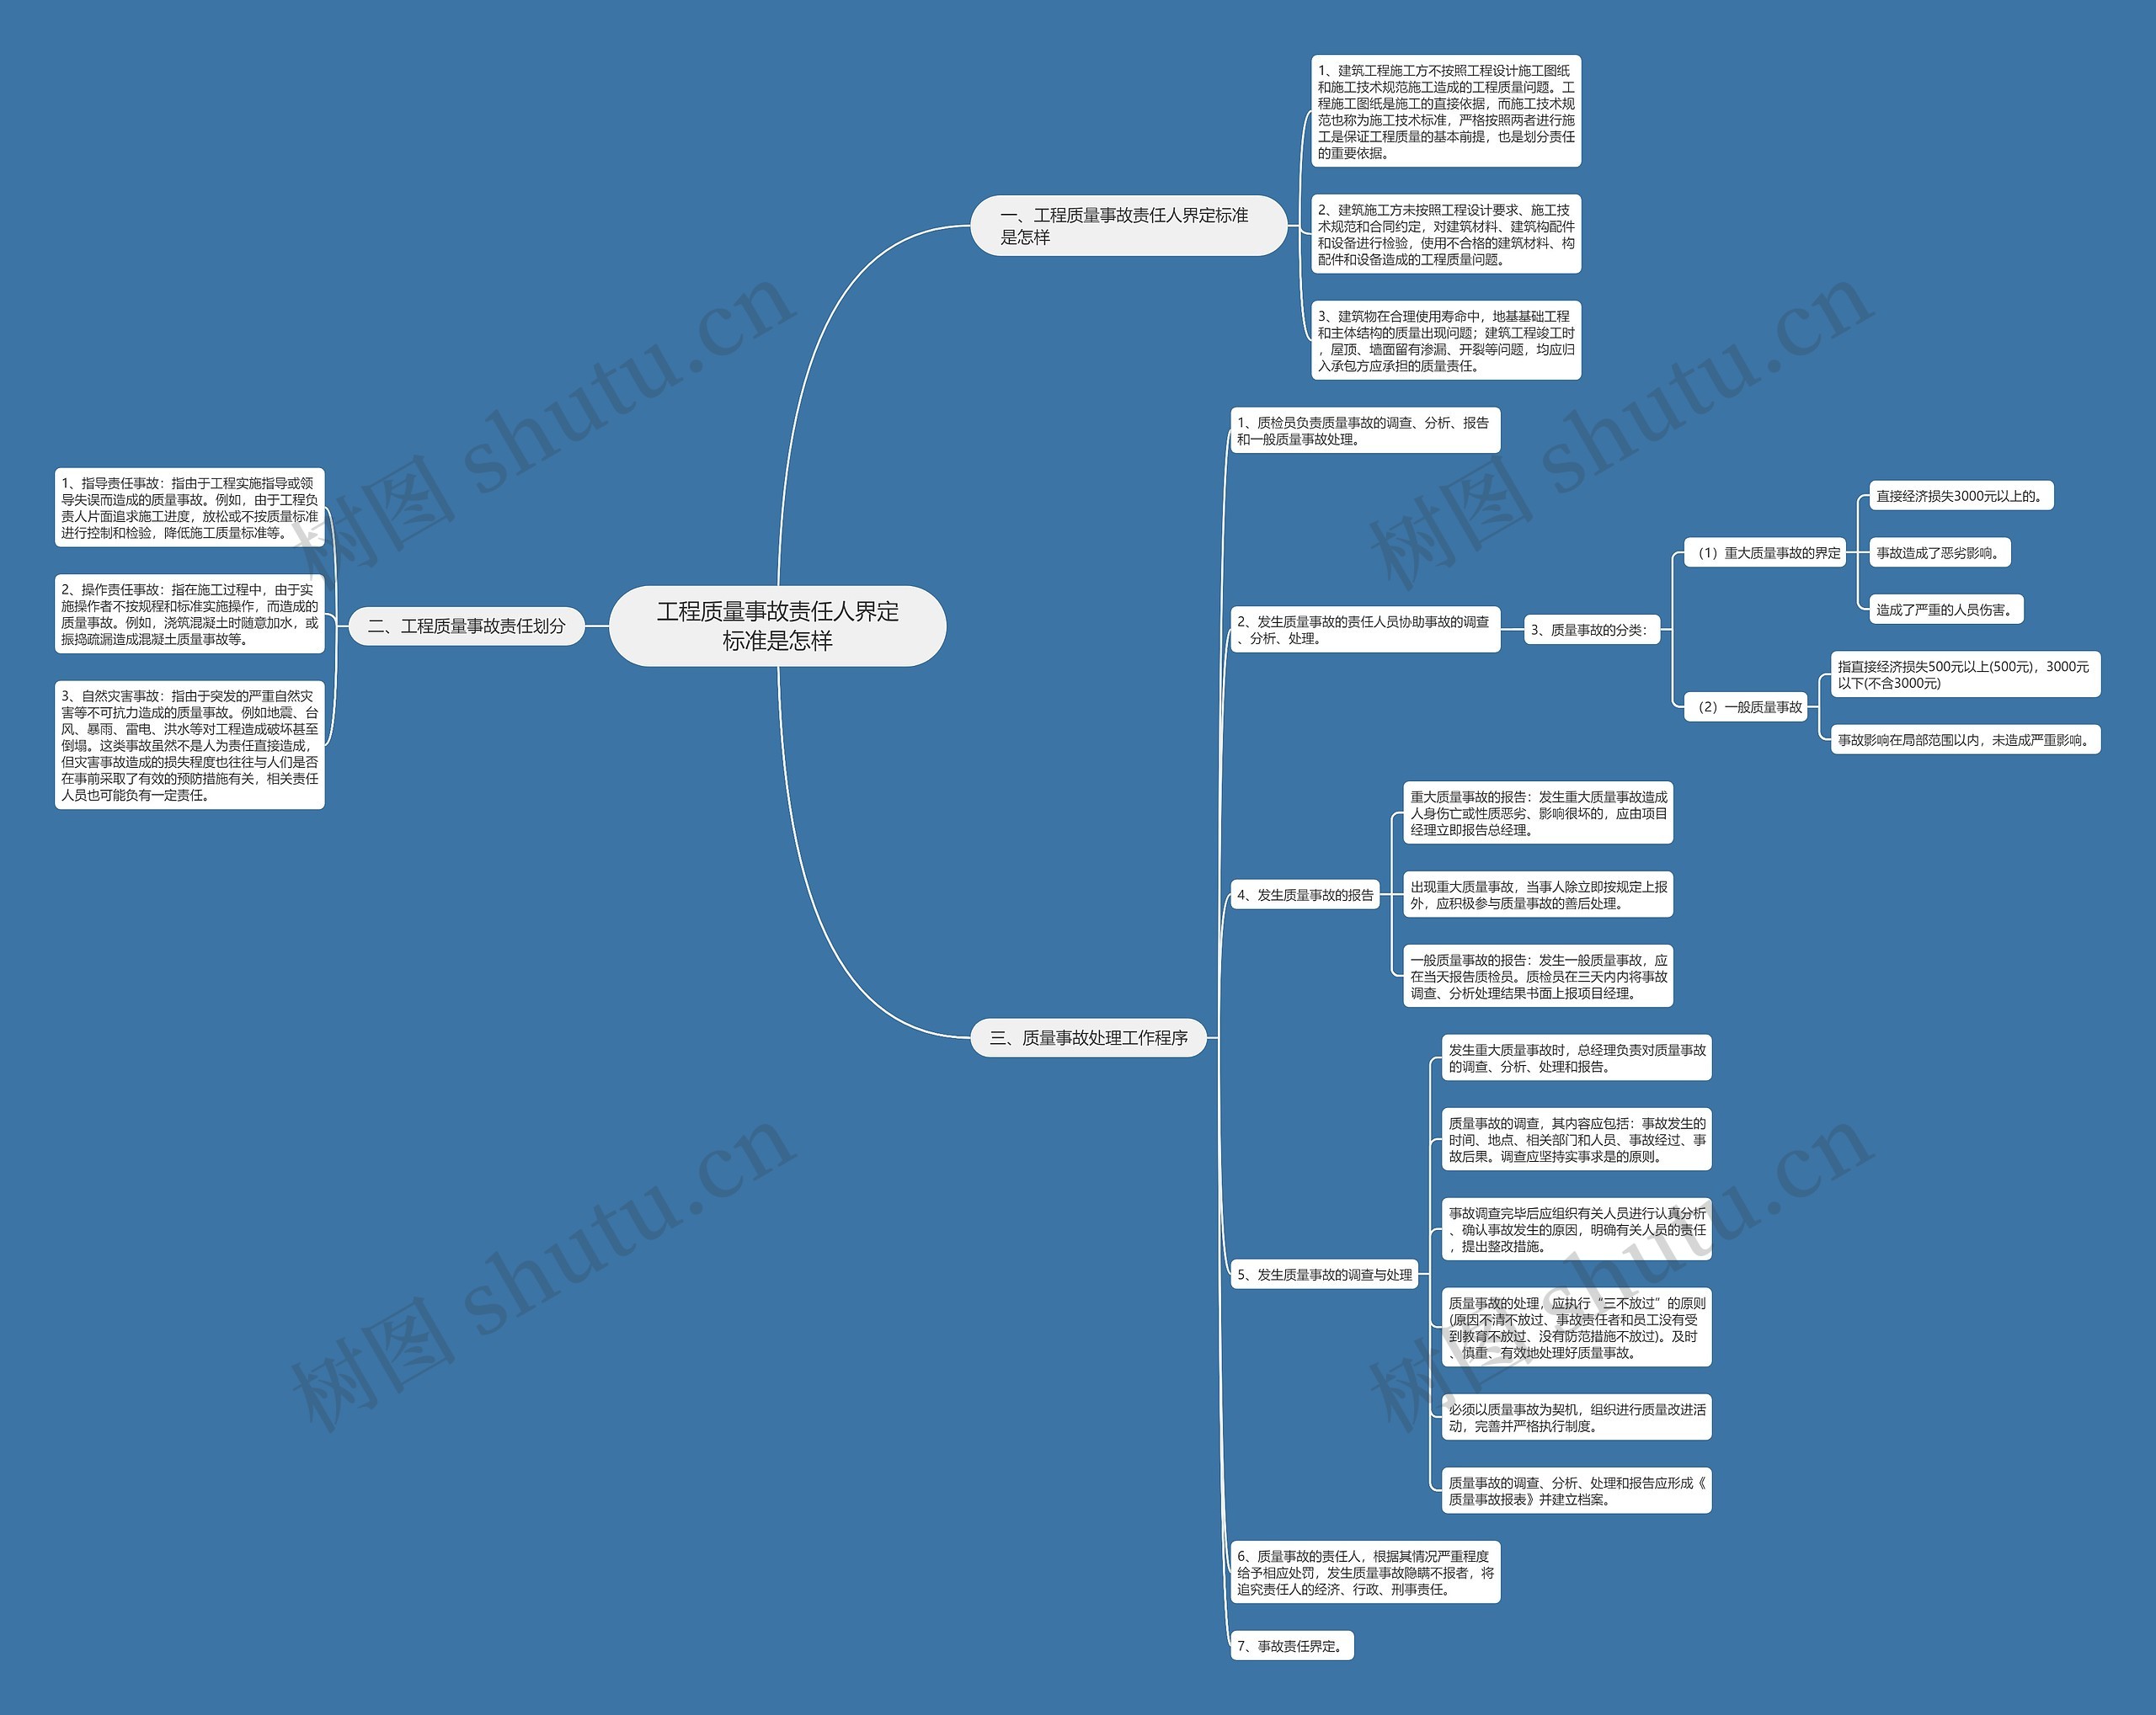Screen dimensions: 2156x1715
Task: Select '一般质量事故' definition node
Action: (x=1755, y=732)
